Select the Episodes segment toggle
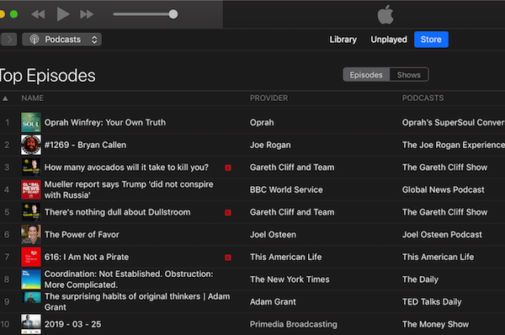Viewport: 505px width, 335px height. pyautogui.click(x=366, y=75)
